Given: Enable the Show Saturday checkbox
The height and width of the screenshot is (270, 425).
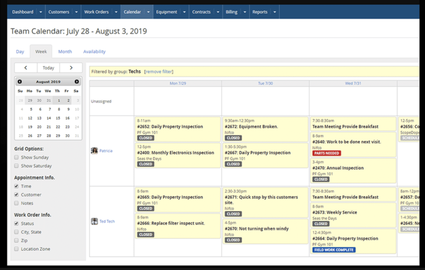Looking at the screenshot, I should 16,166.
